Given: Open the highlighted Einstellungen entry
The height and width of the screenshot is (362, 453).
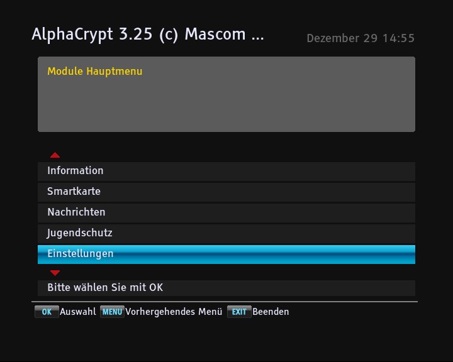Looking at the screenshot, I should click(x=81, y=254).
